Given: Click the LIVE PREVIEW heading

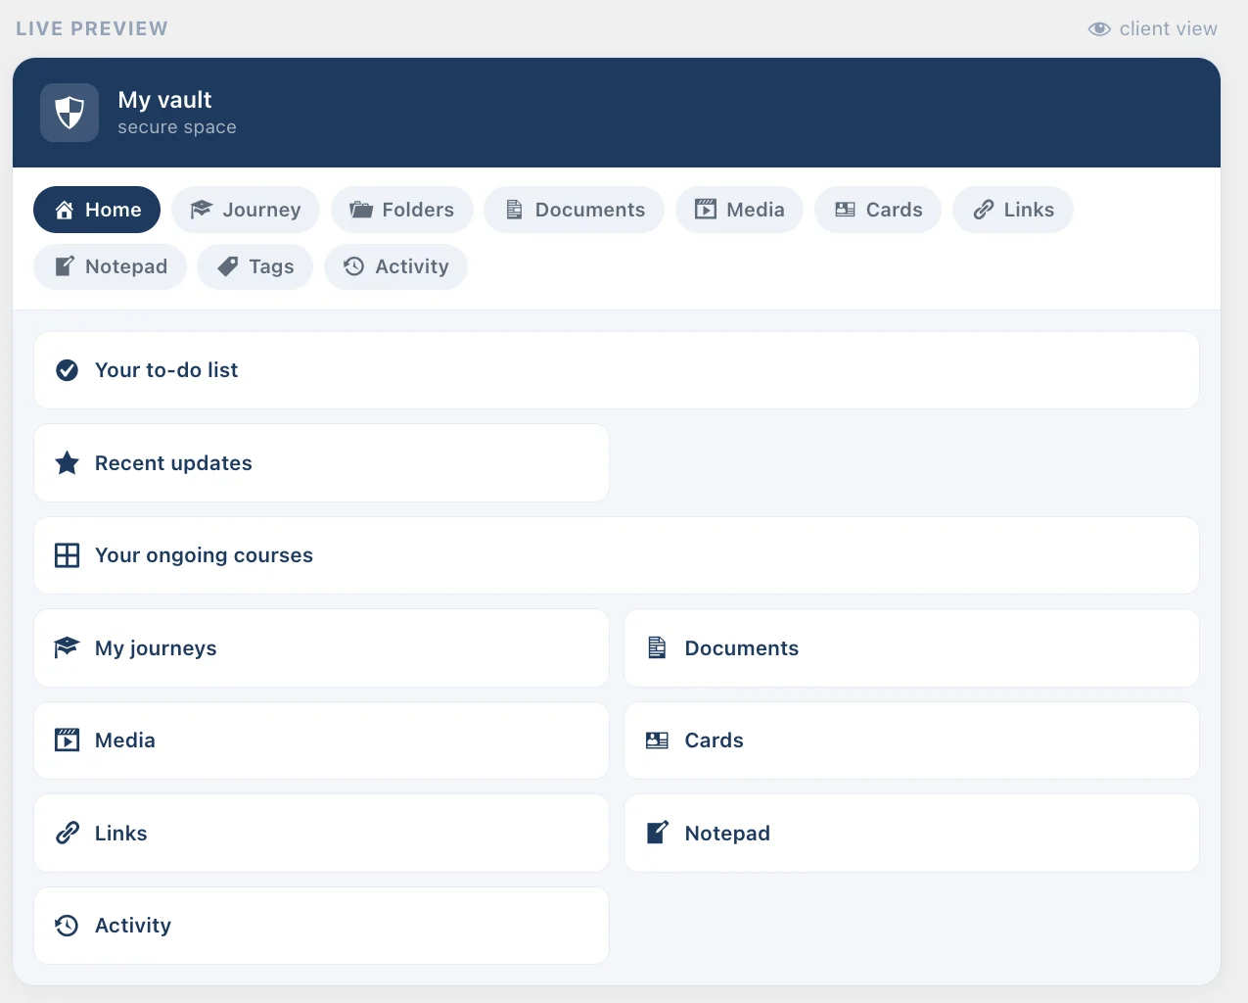Looking at the screenshot, I should (92, 28).
